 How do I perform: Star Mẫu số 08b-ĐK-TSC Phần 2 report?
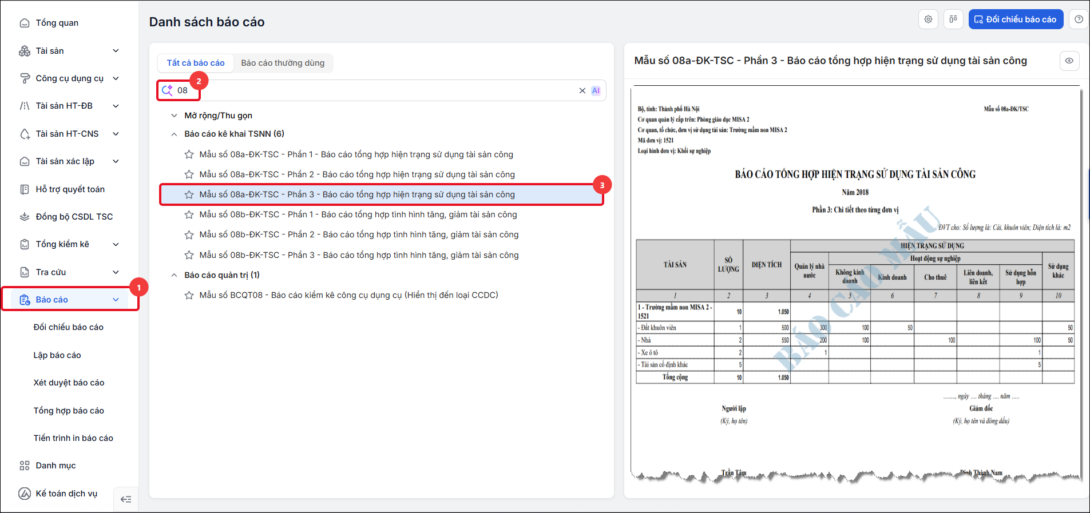coord(189,234)
